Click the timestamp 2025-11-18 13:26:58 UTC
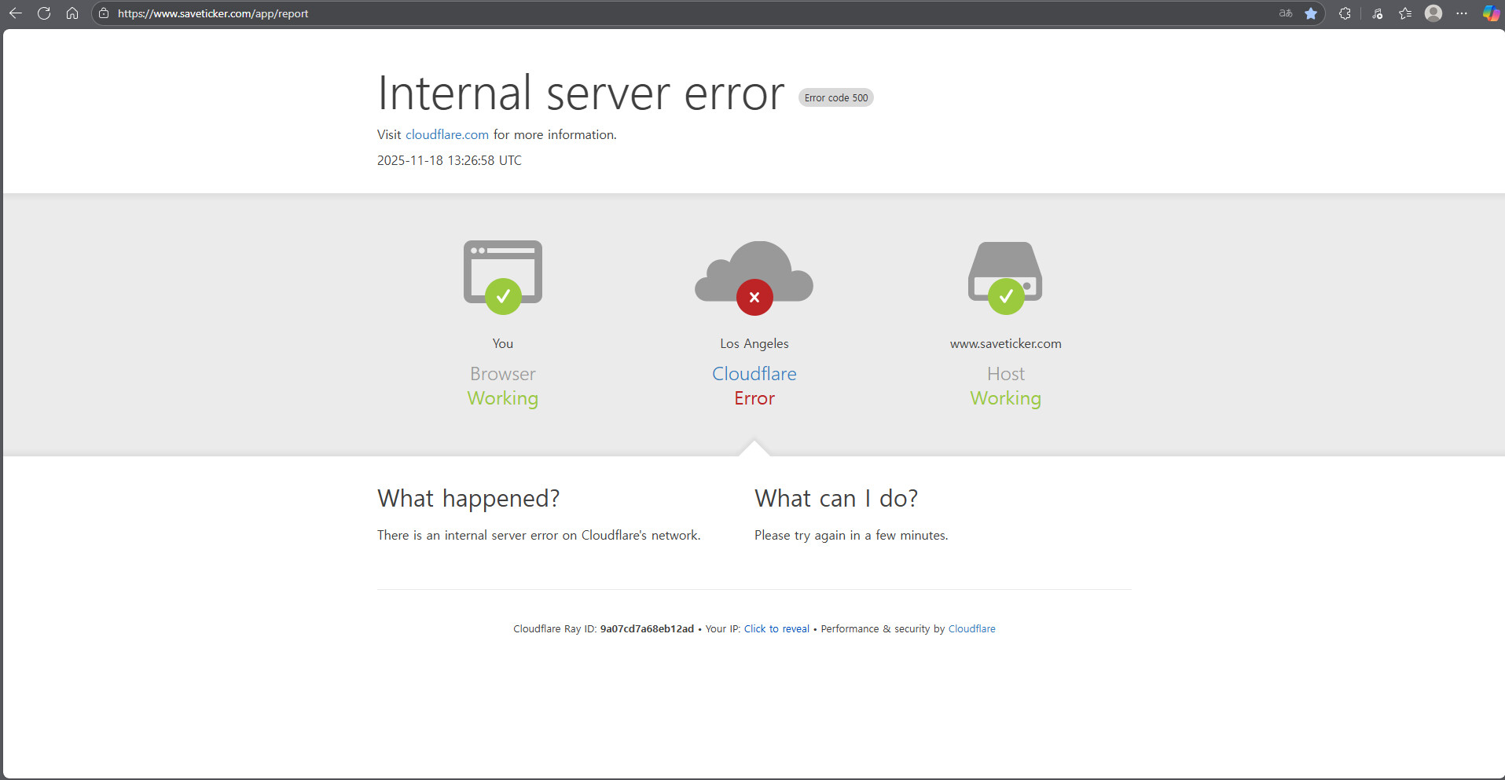Viewport: 1505px width, 780px height. pos(450,160)
